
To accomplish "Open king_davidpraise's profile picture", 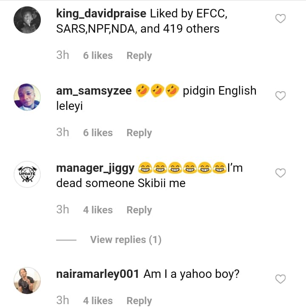I will [27, 20].
